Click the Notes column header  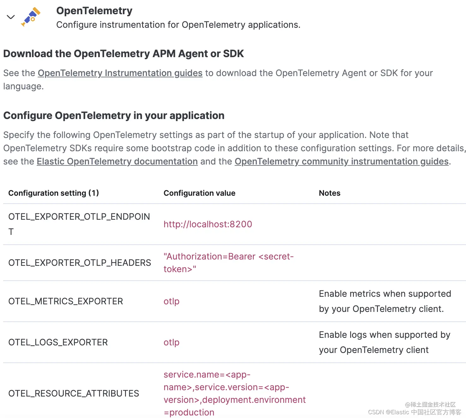coord(330,193)
